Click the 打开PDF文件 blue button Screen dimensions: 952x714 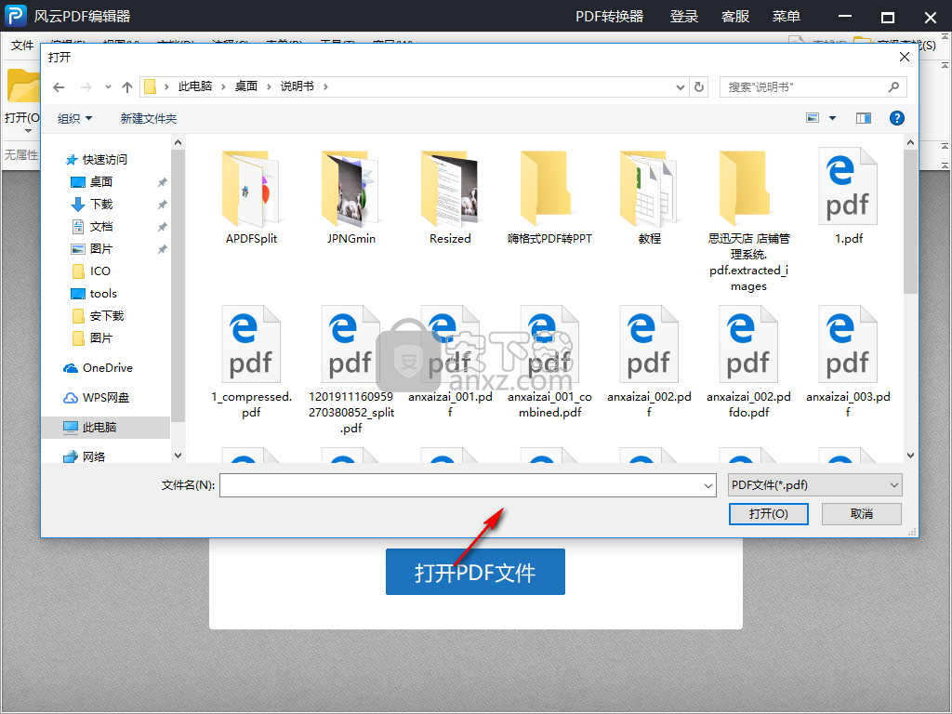(475, 572)
